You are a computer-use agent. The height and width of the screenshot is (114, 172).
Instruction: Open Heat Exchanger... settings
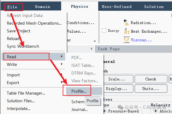click(x=149, y=31)
